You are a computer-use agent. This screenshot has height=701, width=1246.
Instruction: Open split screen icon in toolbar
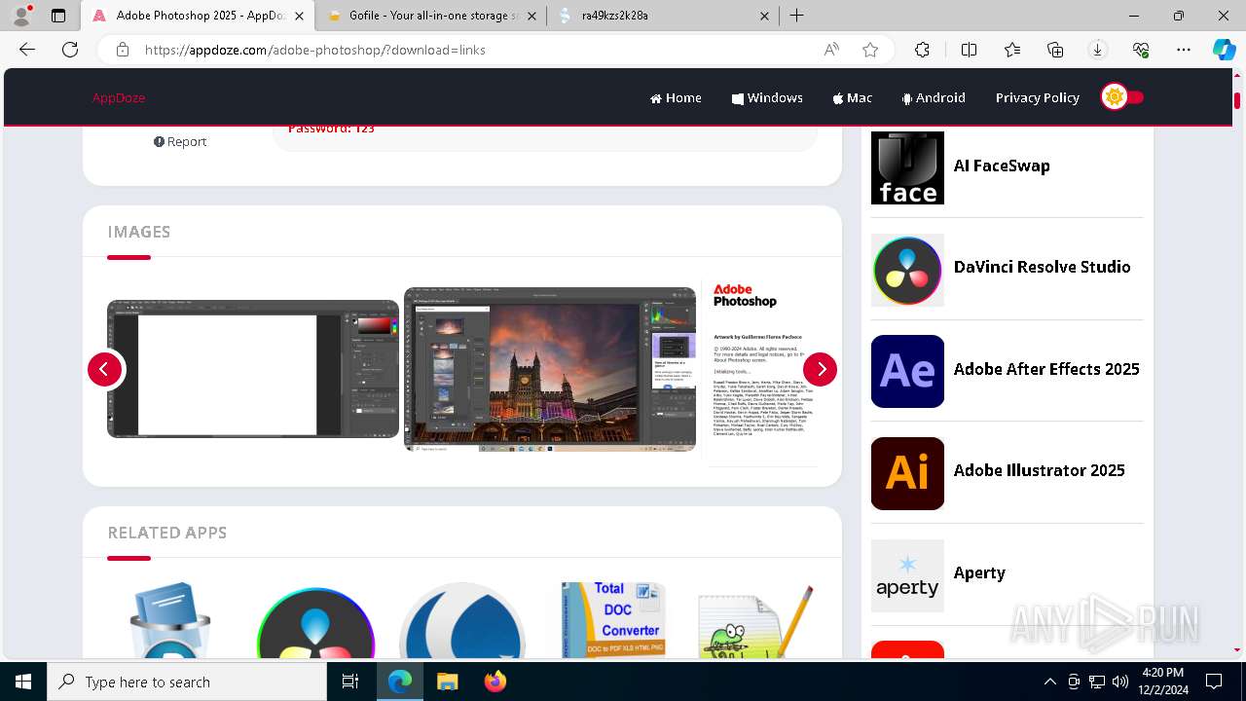point(969,50)
